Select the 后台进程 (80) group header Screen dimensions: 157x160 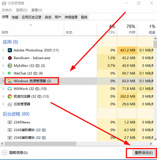[16, 114]
